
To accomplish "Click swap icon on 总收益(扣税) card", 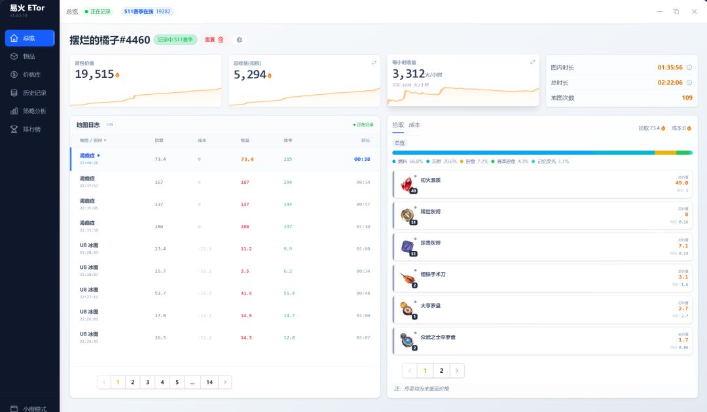I will point(374,63).
